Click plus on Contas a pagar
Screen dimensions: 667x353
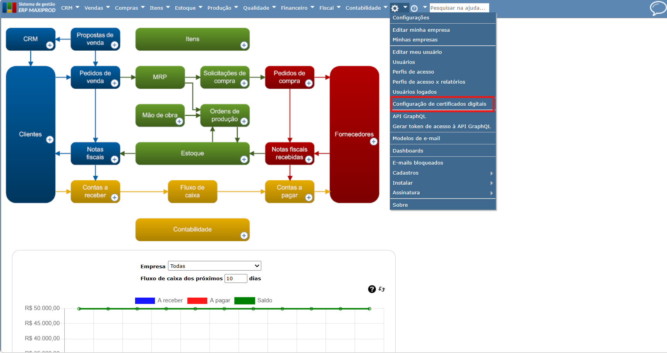coord(309,198)
